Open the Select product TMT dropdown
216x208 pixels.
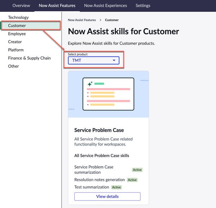pyautogui.click(x=94, y=60)
